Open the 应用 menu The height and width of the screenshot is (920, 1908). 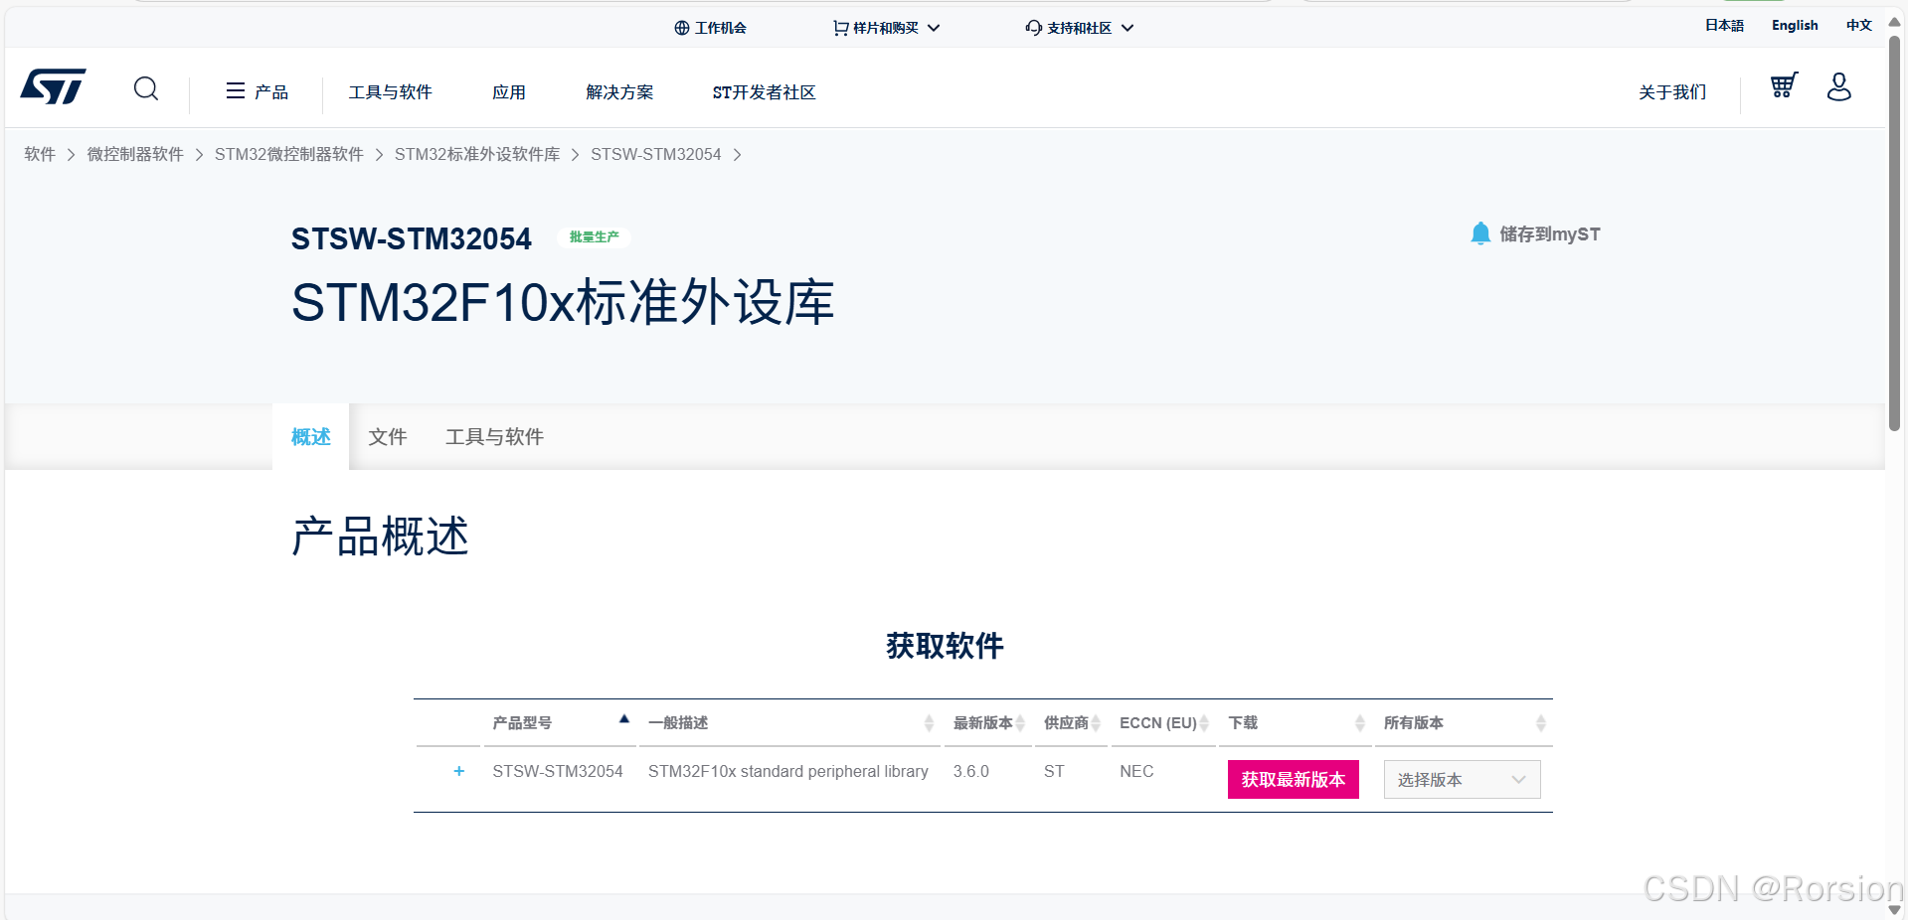coord(509,92)
